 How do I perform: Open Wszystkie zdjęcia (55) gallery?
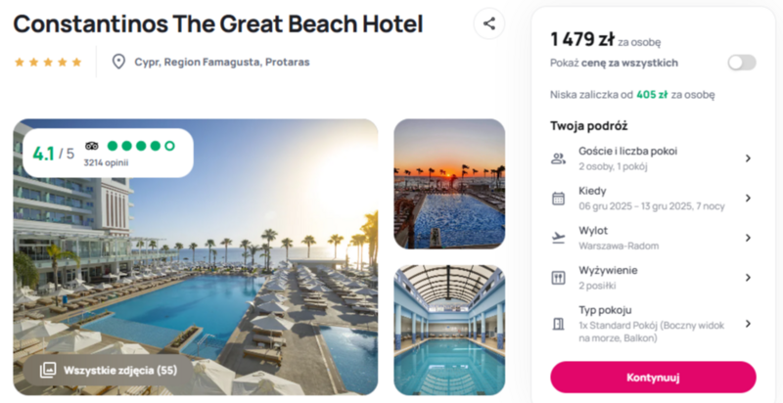(109, 370)
